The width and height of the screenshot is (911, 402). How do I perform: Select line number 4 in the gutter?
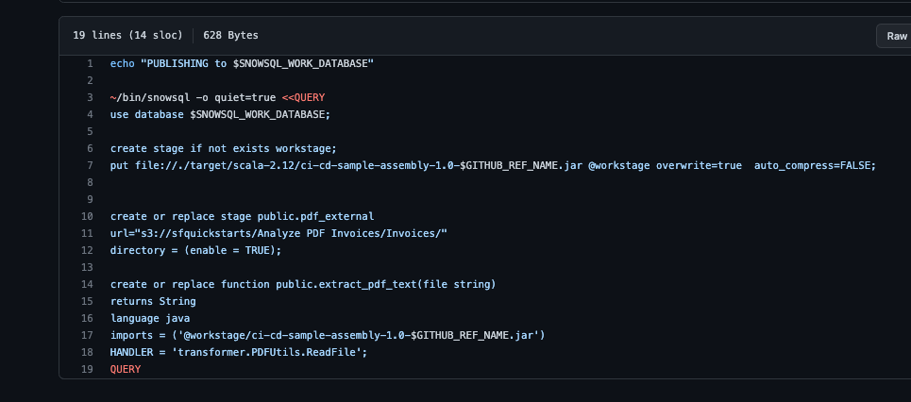[90, 114]
